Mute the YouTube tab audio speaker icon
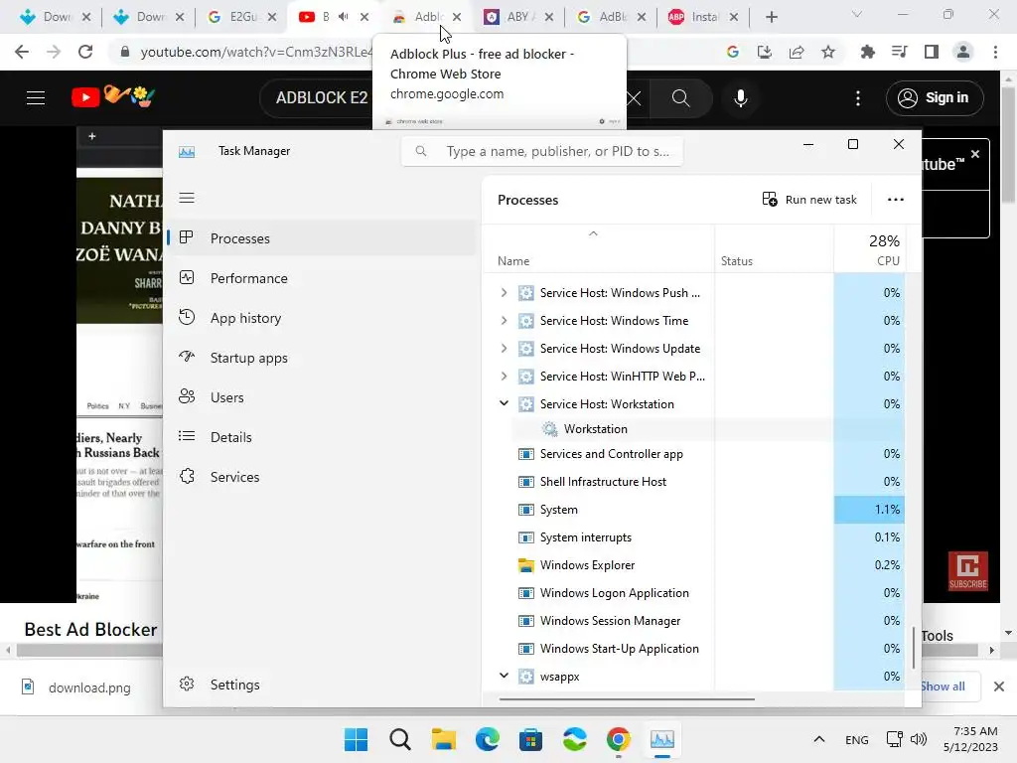Screen dimensions: 1017x763 (x=343, y=17)
